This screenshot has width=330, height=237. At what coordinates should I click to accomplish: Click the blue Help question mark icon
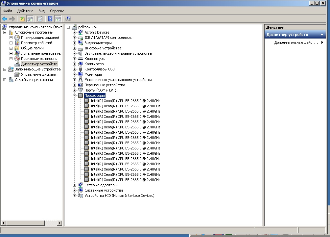click(50, 19)
